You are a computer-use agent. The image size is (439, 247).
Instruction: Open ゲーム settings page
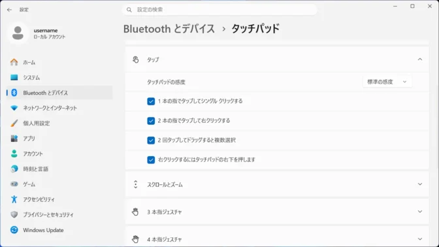(x=59, y=184)
